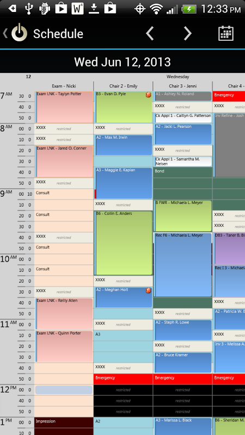
Task: Go to previous day with left arrow
Action: pyautogui.click(x=150, y=33)
